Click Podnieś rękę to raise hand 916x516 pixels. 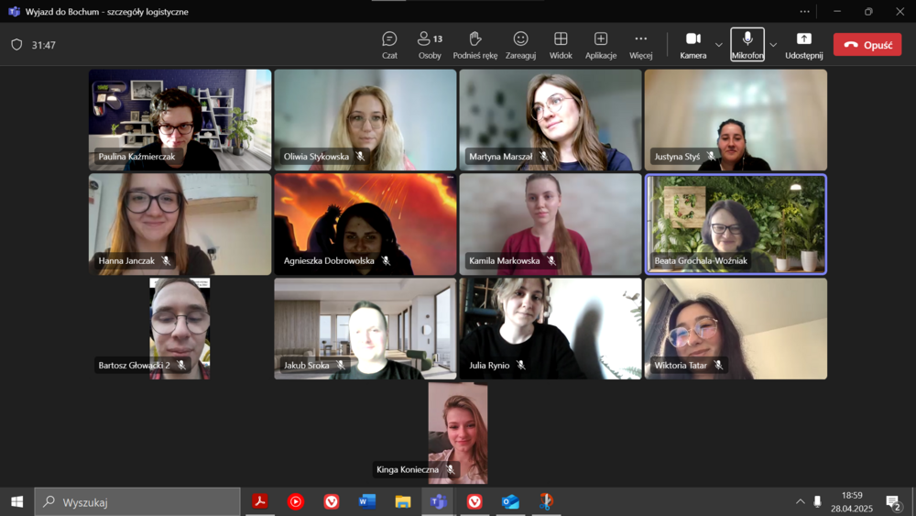tap(474, 44)
